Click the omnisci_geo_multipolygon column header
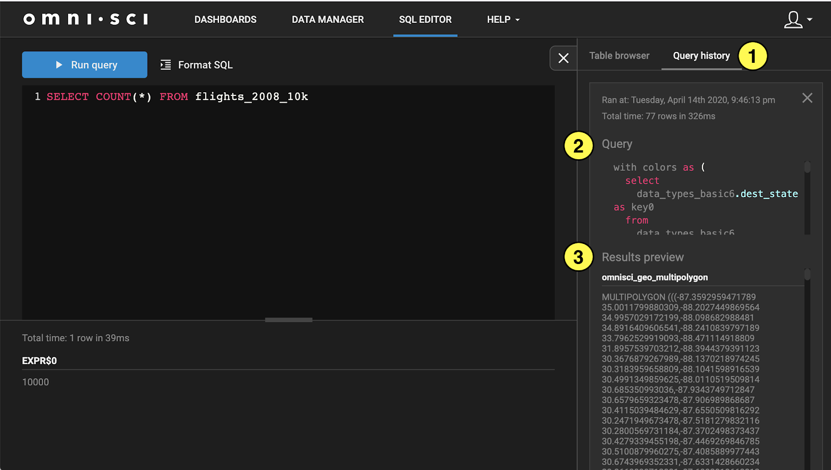 tap(654, 277)
